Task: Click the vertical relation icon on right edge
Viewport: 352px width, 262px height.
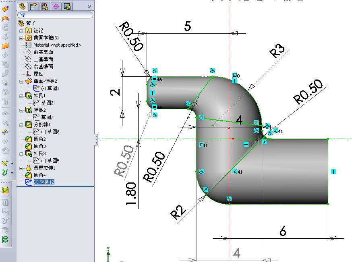Action: tap(333, 172)
